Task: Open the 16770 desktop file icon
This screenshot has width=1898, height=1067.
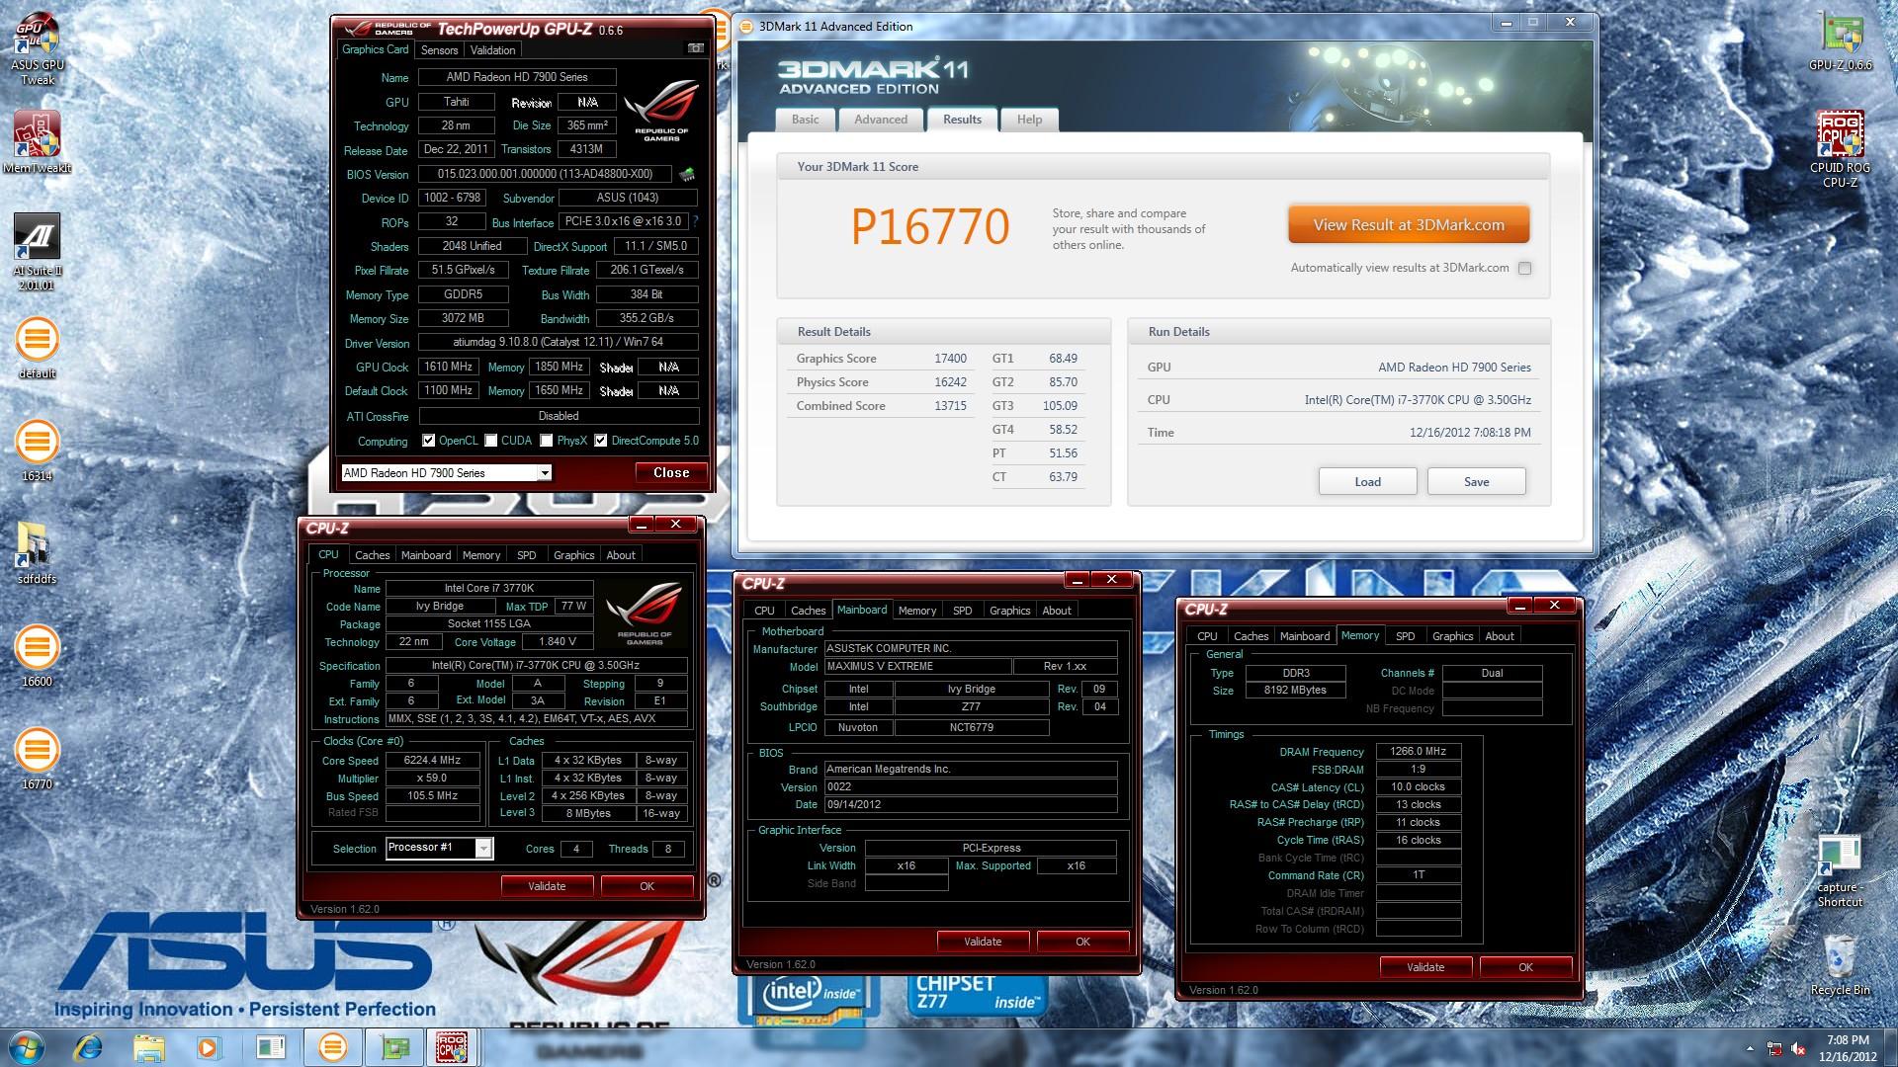Action: (38, 759)
